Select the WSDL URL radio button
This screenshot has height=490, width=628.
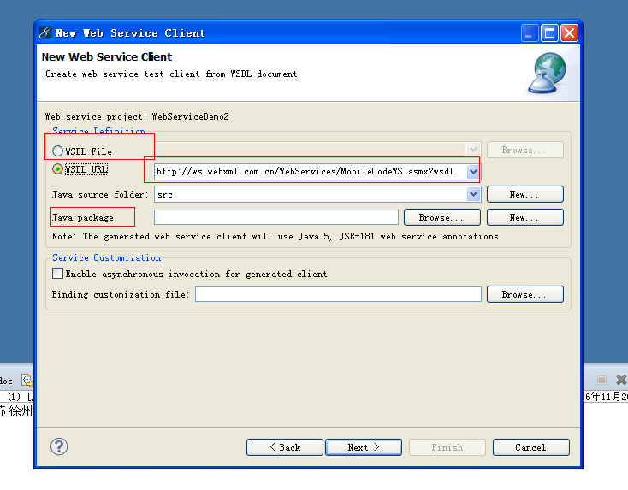pyautogui.click(x=57, y=169)
